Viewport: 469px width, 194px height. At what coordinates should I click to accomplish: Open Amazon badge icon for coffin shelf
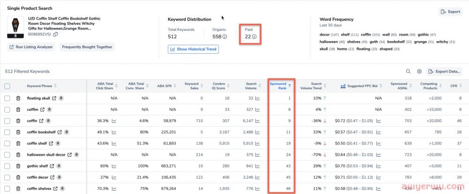coord(58,144)
